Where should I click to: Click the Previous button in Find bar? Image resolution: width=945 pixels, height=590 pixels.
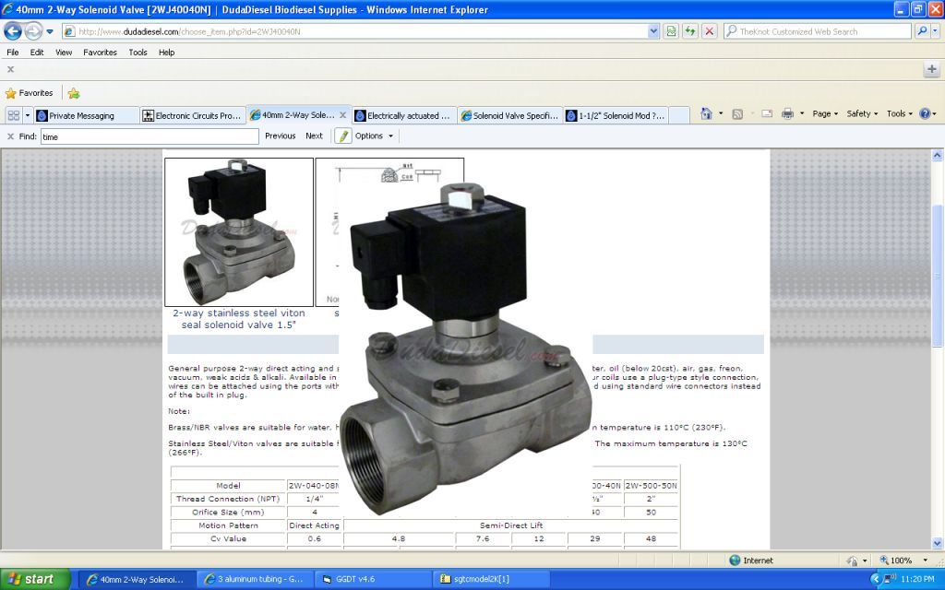(x=280, y=136)
